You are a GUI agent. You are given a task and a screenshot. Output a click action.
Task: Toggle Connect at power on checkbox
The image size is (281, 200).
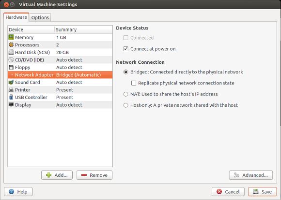(126, 49)
